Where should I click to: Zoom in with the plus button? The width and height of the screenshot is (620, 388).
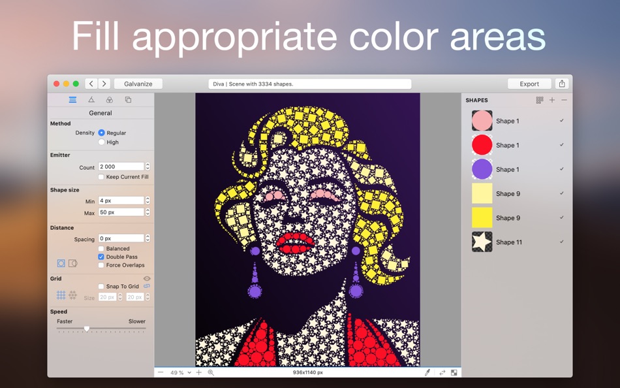click(199, 372)
